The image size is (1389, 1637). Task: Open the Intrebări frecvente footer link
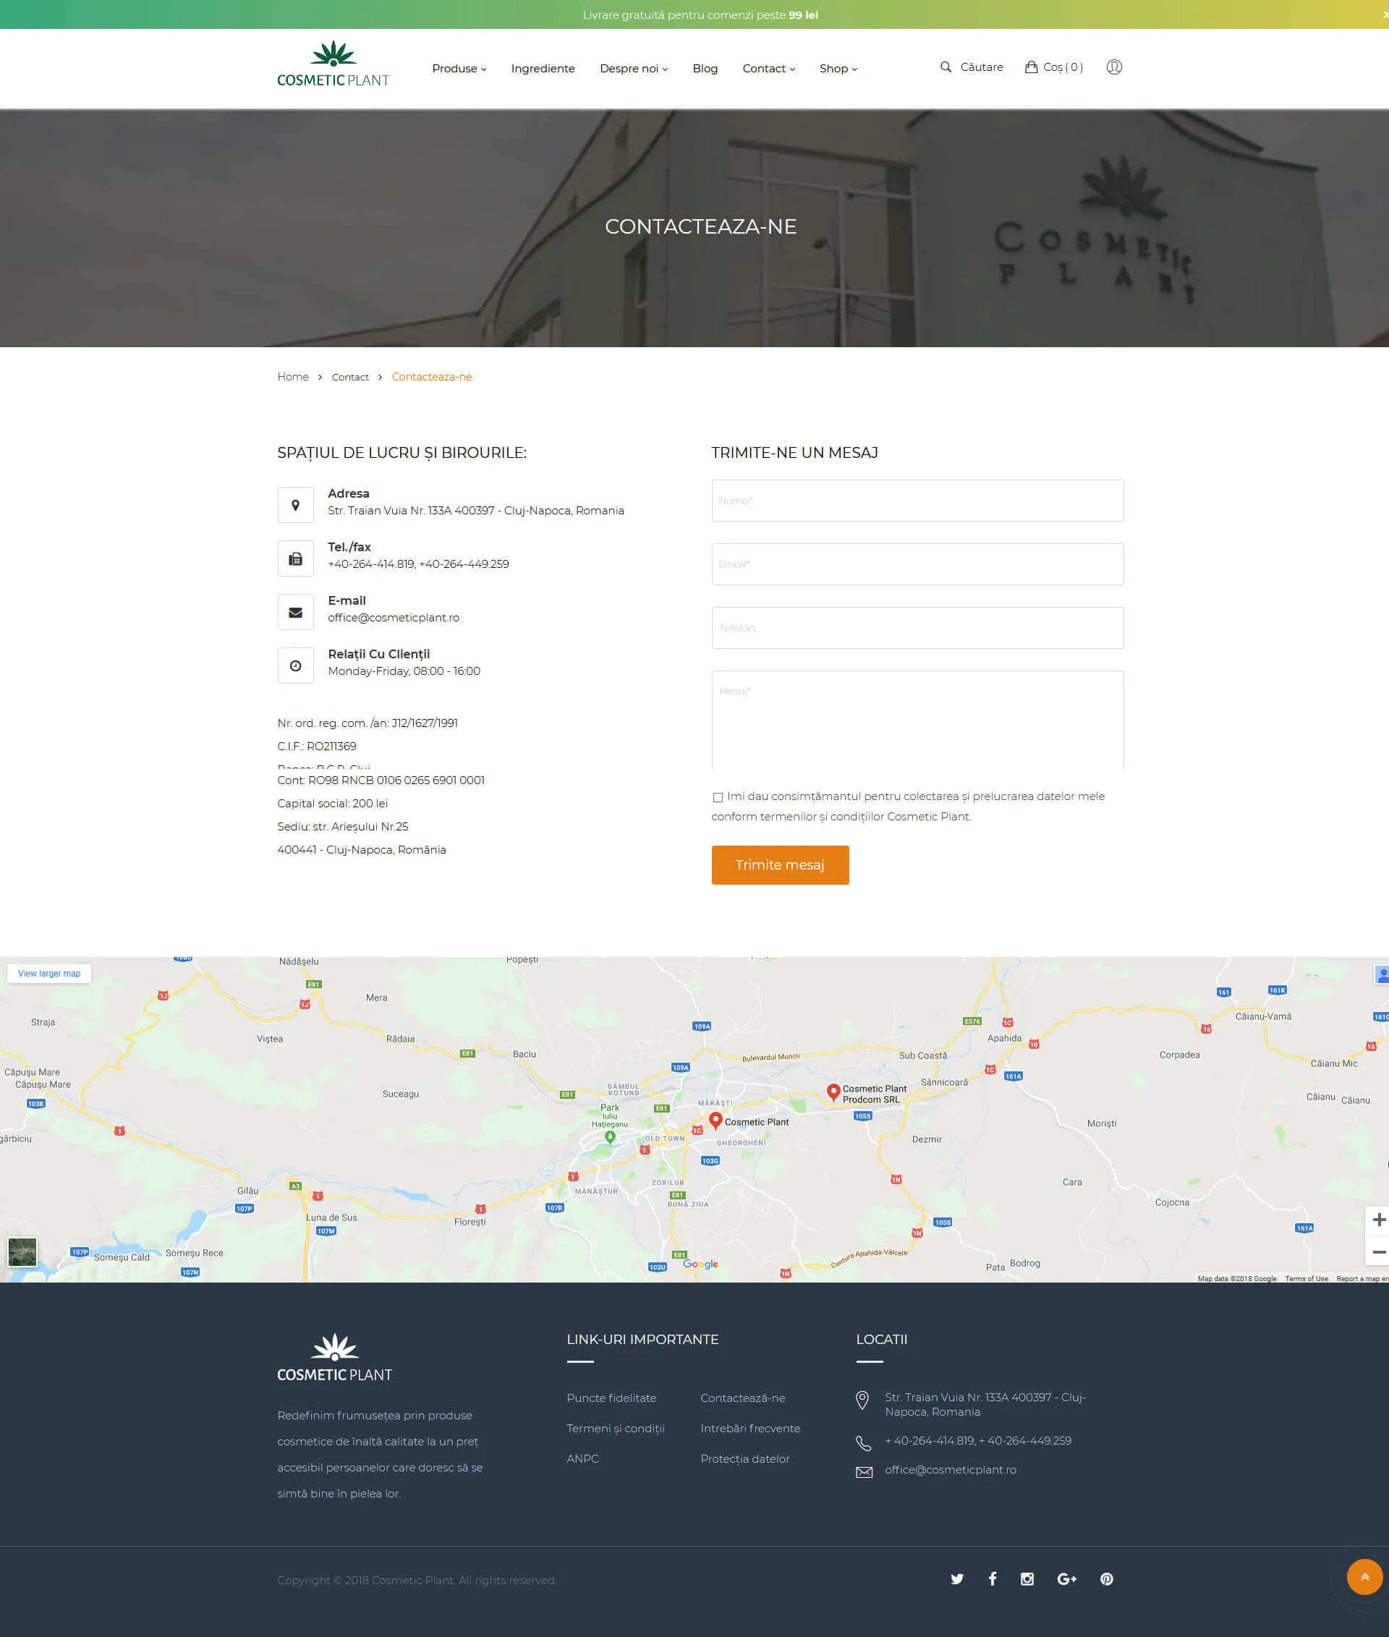749,1429
